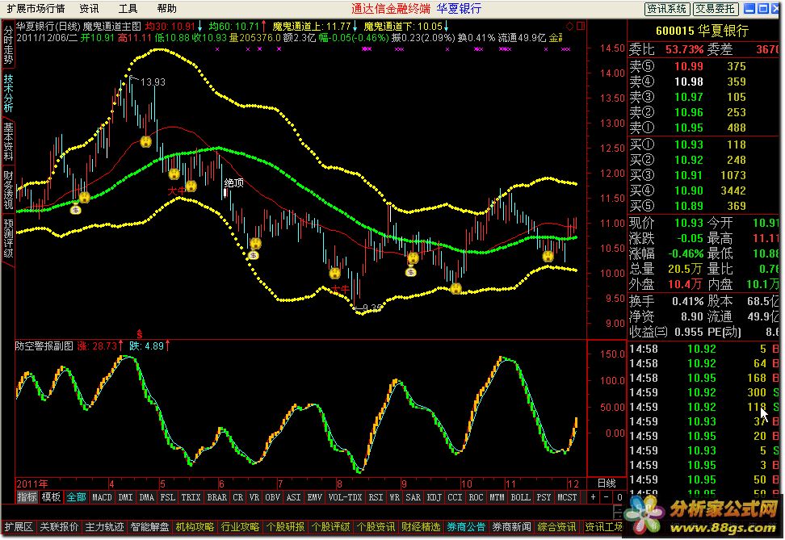The width and height of the screenshot is (785, 540).
Task: Select the MTM indicator
Action: coord(497,497)
